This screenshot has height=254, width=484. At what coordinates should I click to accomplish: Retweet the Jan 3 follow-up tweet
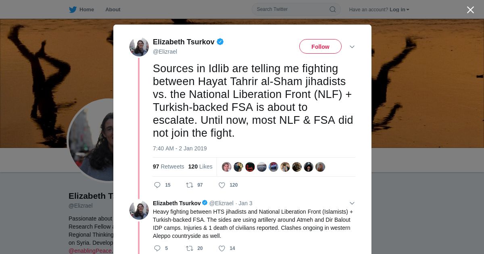[x=190, y=248]
